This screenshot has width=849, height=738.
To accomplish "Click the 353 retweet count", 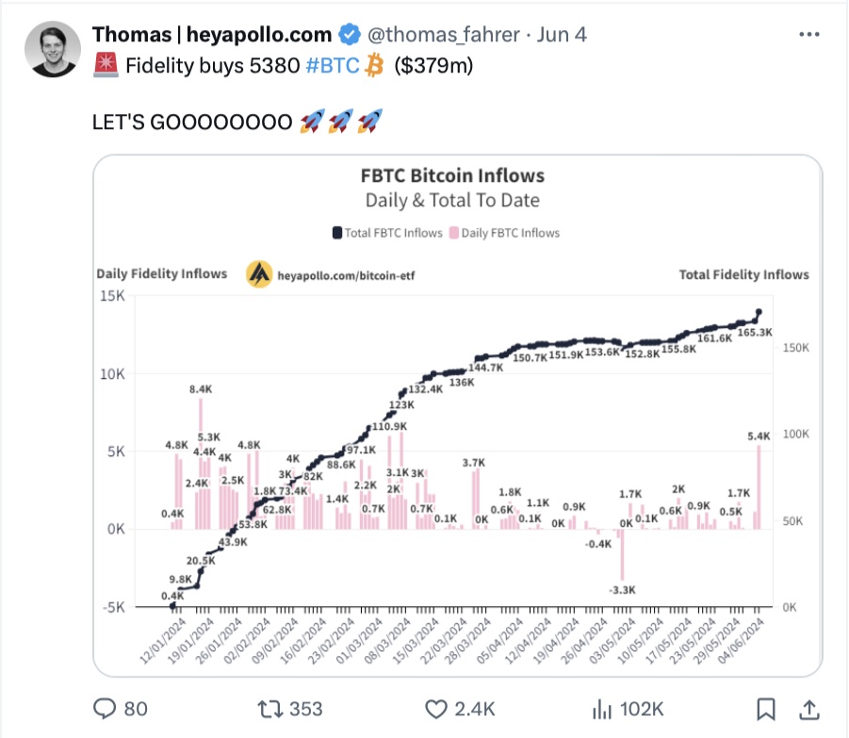I will click(306, 709).
